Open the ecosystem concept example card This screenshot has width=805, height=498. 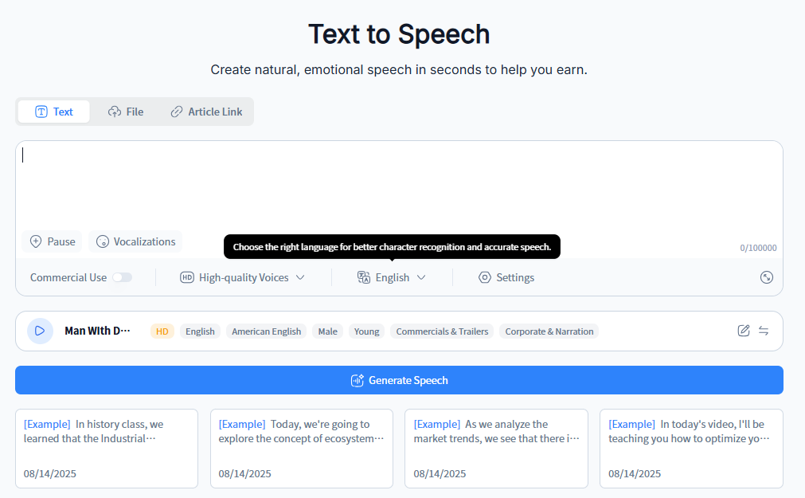[x=301, y=448]
